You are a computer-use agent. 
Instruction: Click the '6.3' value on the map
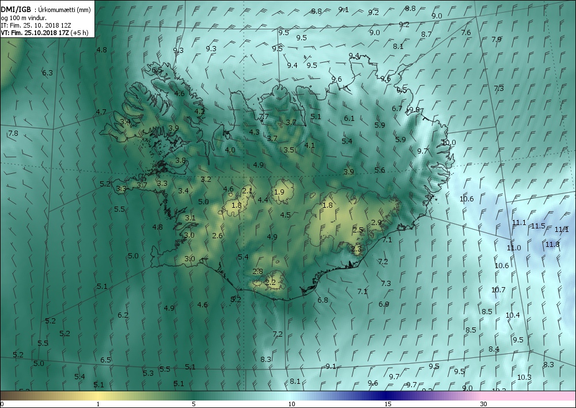click(47, 73)
